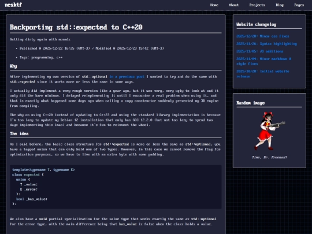Open changelog entry 2025/11/04 Minor markdown & style fixes
Screen dimensions: 312x234
263,61
